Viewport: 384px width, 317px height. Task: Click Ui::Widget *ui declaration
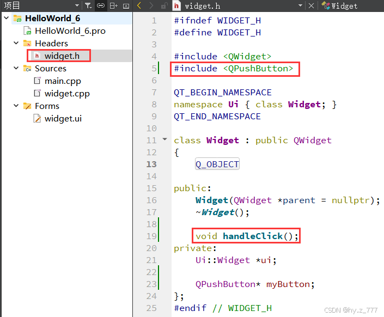coord(236,260)
